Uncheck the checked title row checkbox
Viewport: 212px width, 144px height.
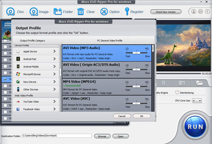[5, 79]
